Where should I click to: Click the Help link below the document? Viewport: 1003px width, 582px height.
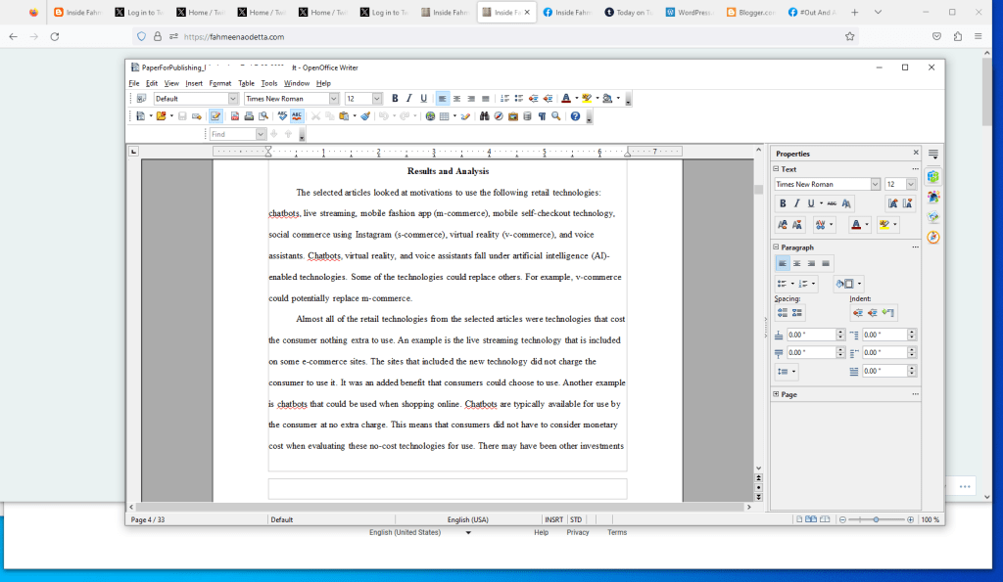point(541,532)
